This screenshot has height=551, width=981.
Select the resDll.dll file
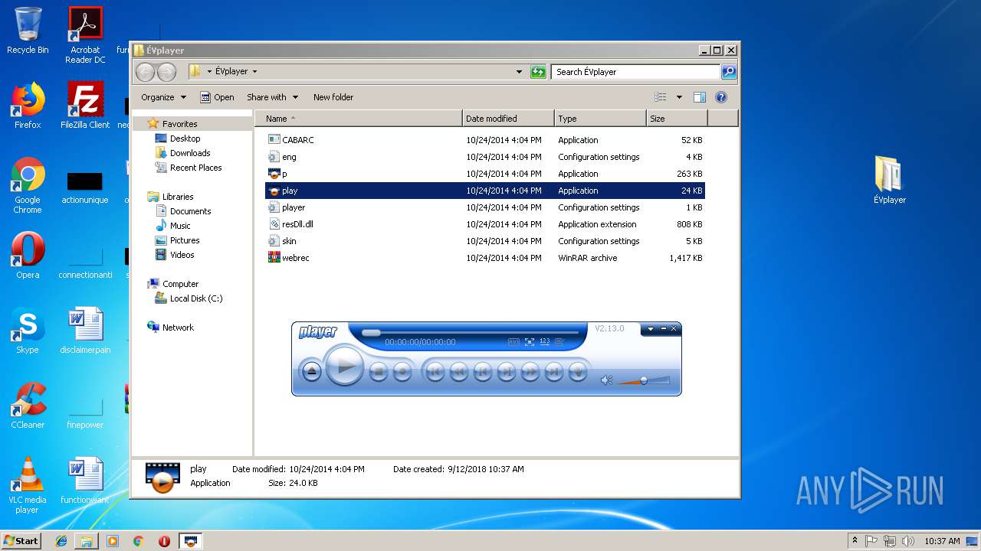(x=484, y=224)
